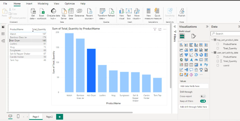Click the Search field in Data pane

tap(225, 34)
